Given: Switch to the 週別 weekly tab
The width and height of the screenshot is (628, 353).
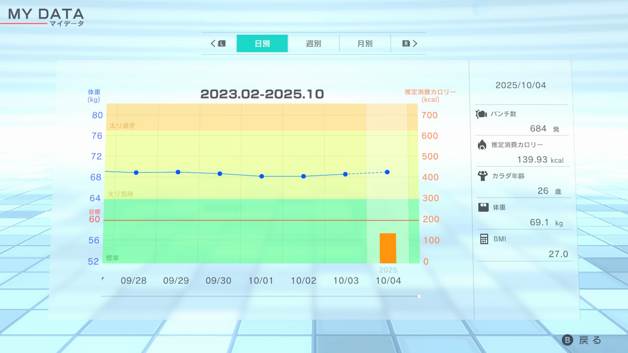Looking at the screenshot, I should [314, 44].
